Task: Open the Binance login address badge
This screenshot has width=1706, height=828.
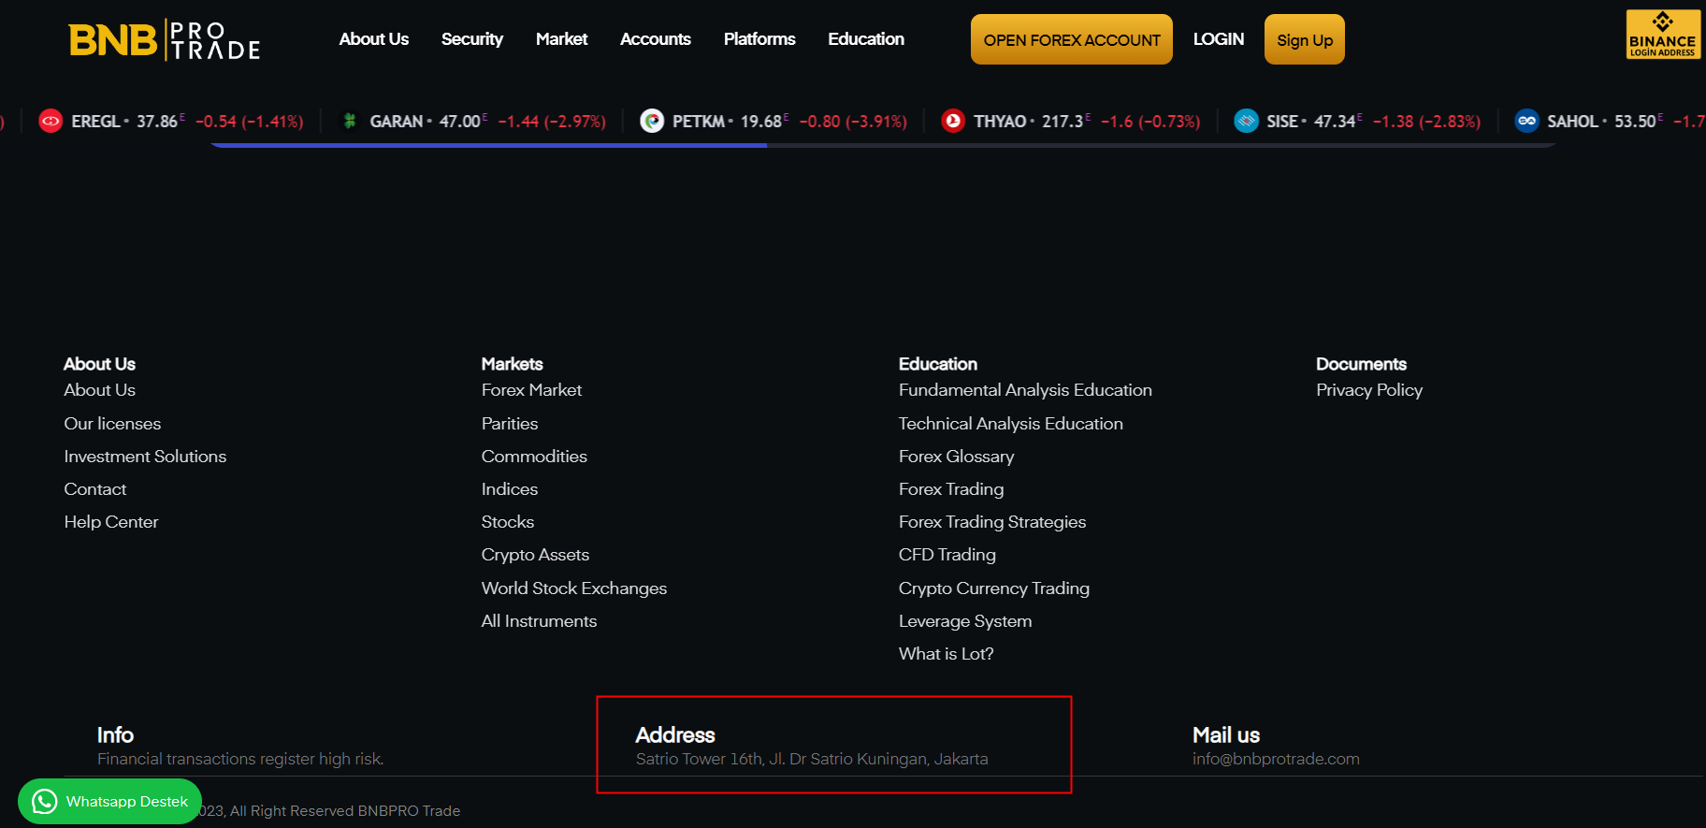Action: click(1663, 35)
